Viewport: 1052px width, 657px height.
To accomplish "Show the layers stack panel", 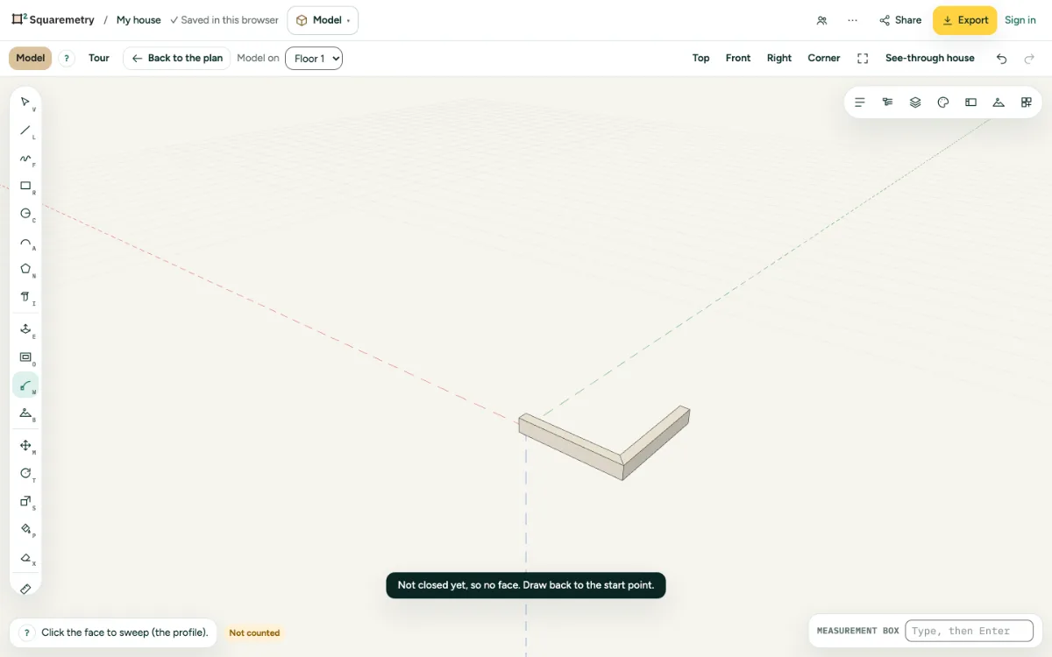I will tap(915, 102).
